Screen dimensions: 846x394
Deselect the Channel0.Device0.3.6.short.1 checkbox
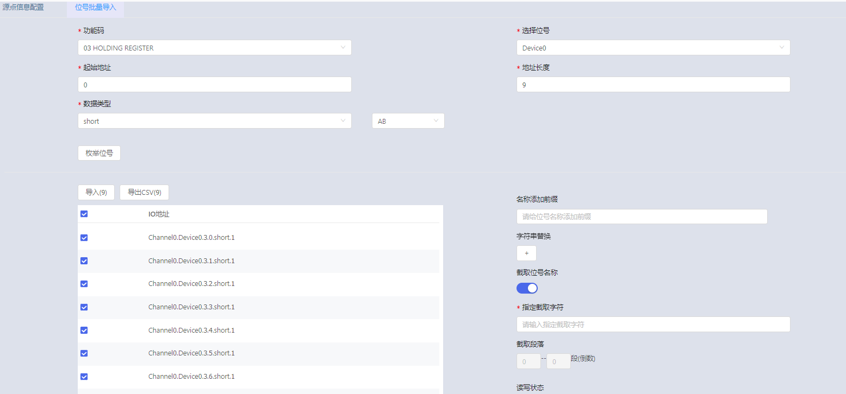click(x=84, y=377)
